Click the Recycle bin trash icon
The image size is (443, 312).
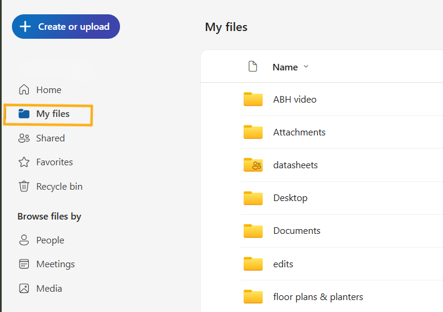[24, 186]
